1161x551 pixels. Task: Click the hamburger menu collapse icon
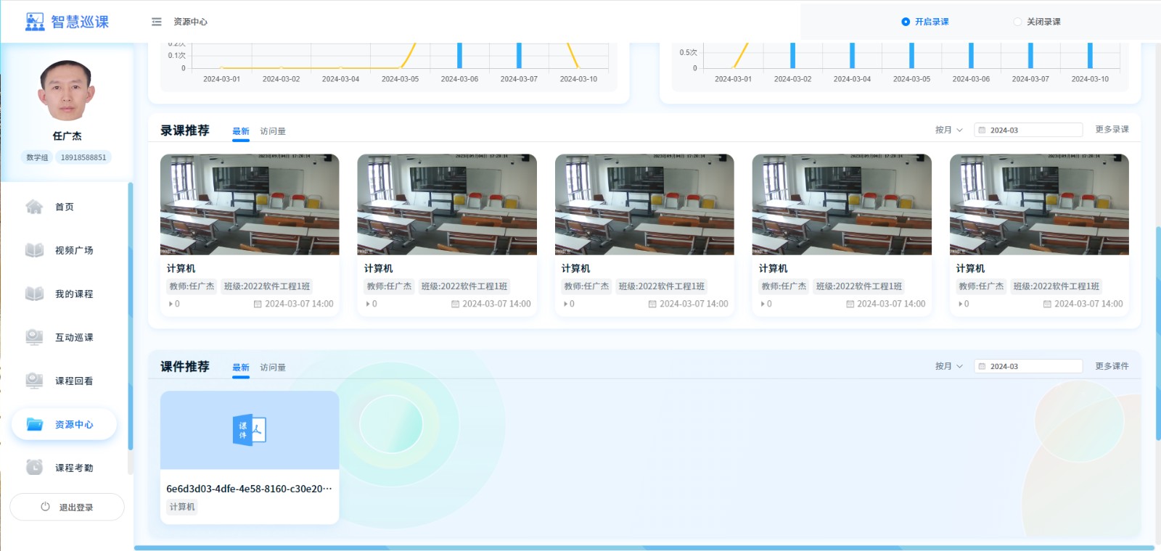[156, 22]
